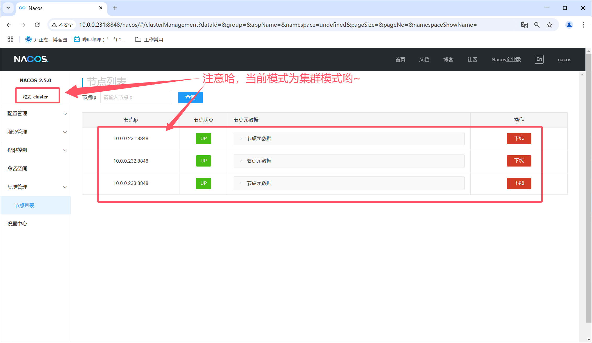Viewport: 592px width, 343px height.
Task: Reload the page with the refresh icon
Action: pyautogui.click(x=37, y=25)
